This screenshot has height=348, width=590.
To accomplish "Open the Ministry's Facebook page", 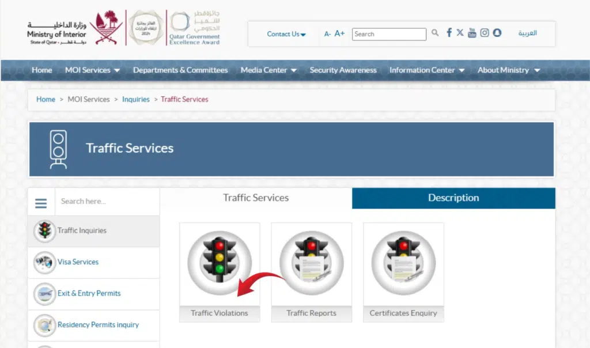I will (x=449, y=33).
